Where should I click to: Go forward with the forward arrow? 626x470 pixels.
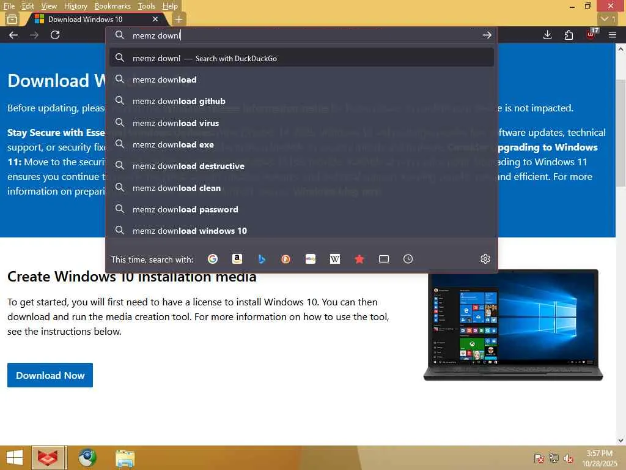34,35
